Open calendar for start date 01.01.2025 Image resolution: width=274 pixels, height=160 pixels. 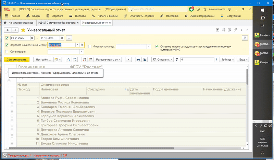32,38
